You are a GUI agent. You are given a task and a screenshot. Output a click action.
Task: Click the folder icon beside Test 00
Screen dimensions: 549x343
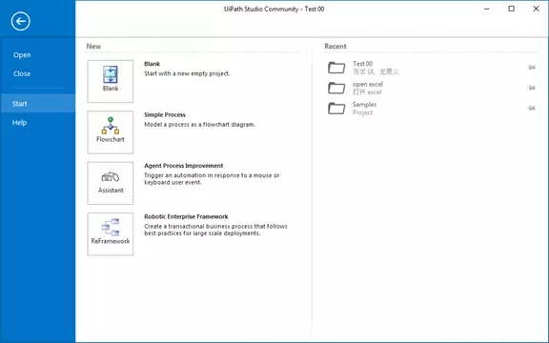click(x=336, y=68)
